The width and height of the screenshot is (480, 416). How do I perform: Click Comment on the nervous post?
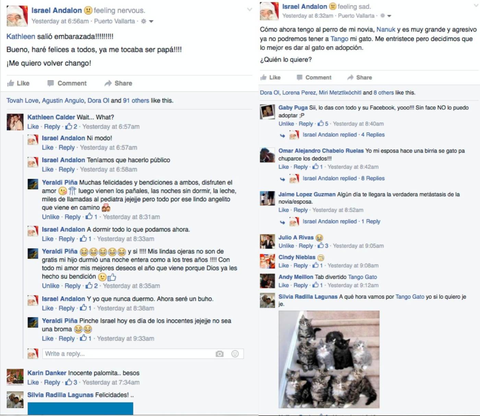point(67,83)
